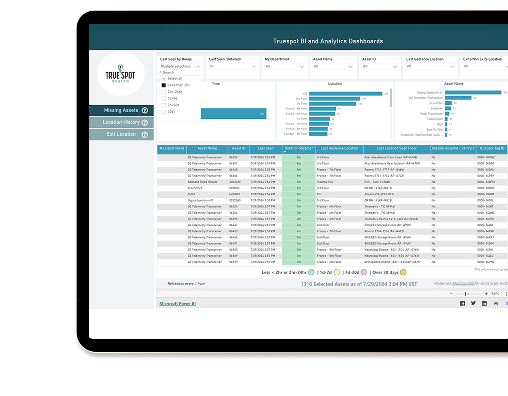Click the Search field in range filter
The width and height of the screenshot is (508, 396).
click(179, 73)
